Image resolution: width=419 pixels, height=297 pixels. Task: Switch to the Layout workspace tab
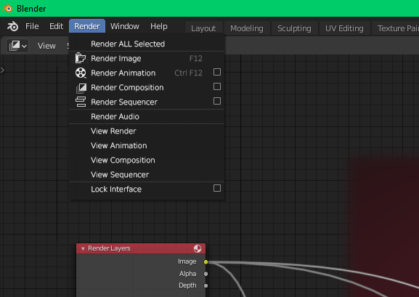point(203,28)
